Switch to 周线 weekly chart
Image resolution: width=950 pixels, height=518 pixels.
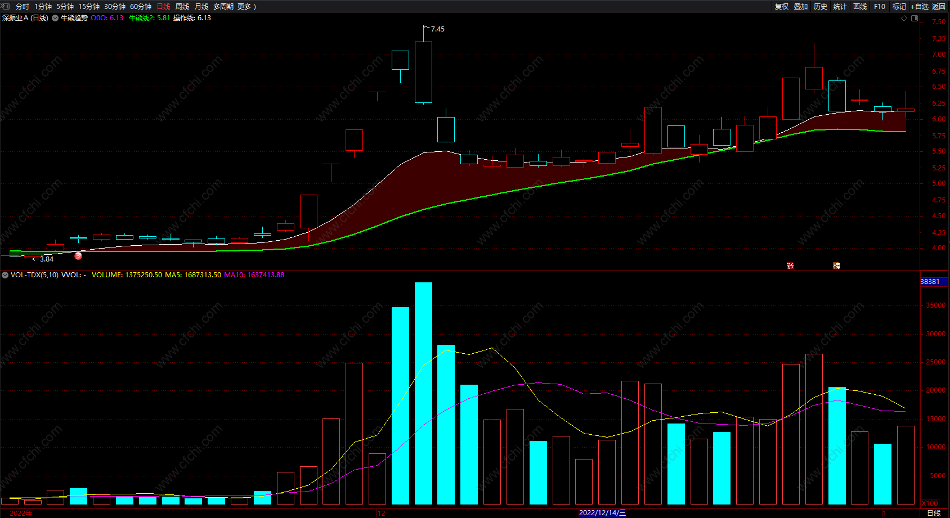[182, 6]
